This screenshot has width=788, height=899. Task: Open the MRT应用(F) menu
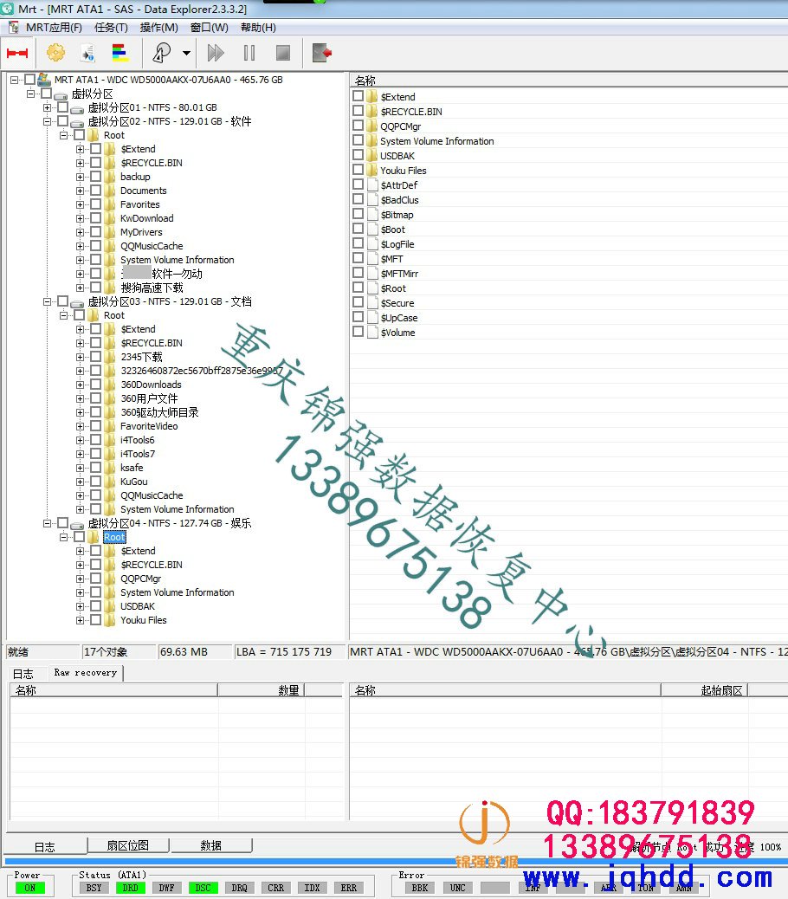[54, 28]
